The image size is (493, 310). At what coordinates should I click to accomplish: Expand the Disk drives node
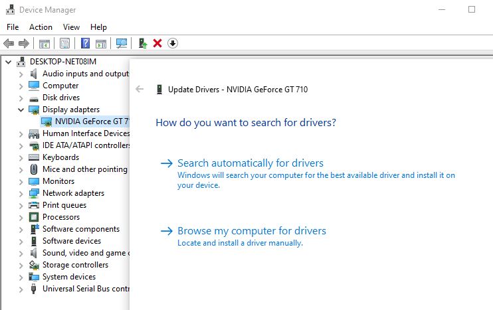[x=21, y=98]
